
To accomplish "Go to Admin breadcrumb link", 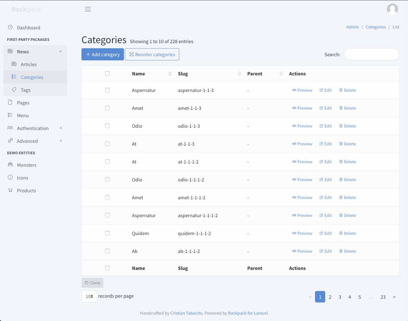I will pos(352,27).
